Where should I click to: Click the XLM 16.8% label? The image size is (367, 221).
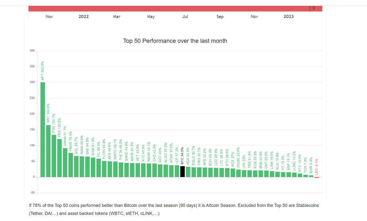(x=277, y=161)
